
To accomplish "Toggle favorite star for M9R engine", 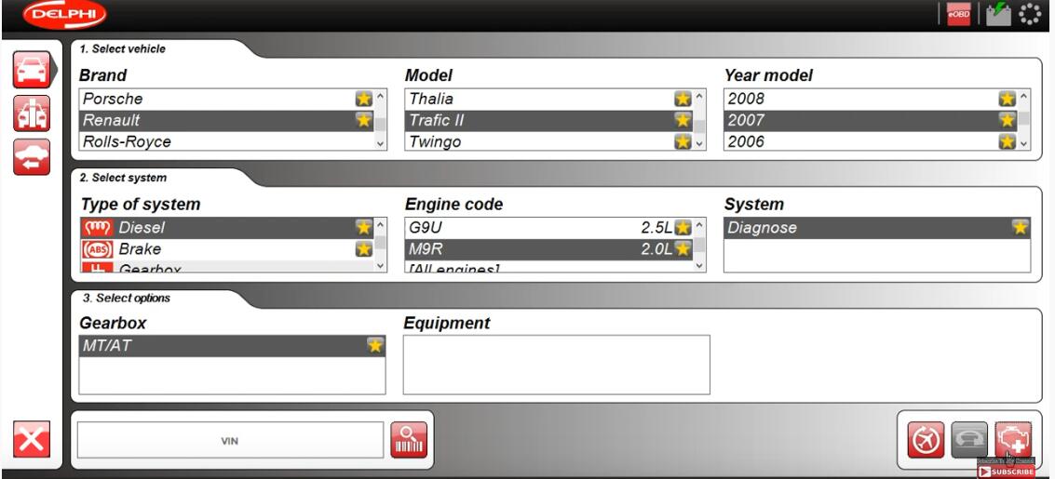I will point(683,249).
